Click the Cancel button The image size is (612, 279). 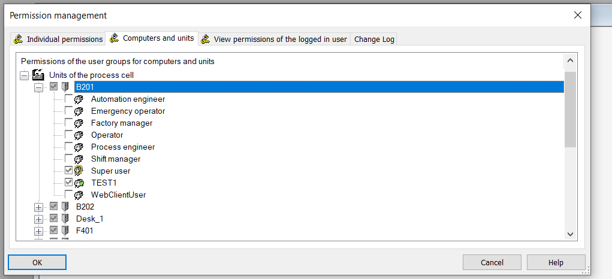[492, 262]
